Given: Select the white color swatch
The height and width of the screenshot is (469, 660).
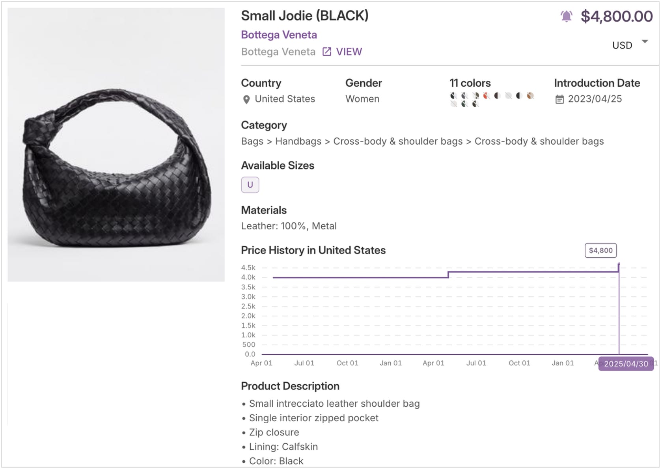Looking at the screenshot, I should (x=508, y=95).
